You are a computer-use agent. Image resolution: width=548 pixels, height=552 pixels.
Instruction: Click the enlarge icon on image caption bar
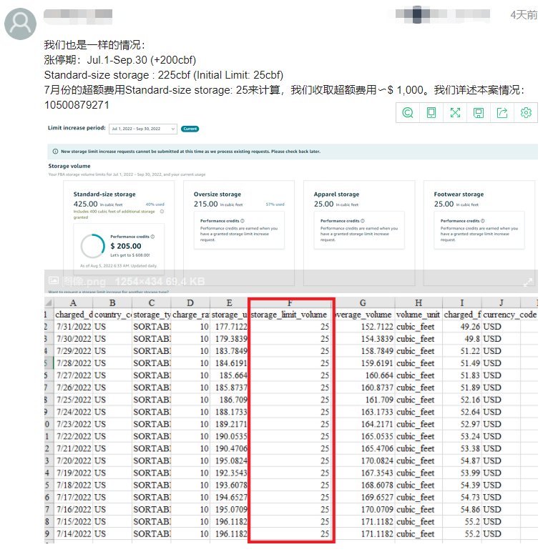[528, 282]
